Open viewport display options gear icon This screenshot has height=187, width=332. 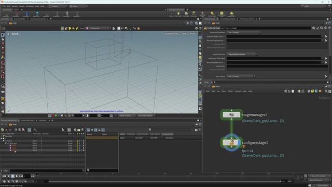[196, 28]
